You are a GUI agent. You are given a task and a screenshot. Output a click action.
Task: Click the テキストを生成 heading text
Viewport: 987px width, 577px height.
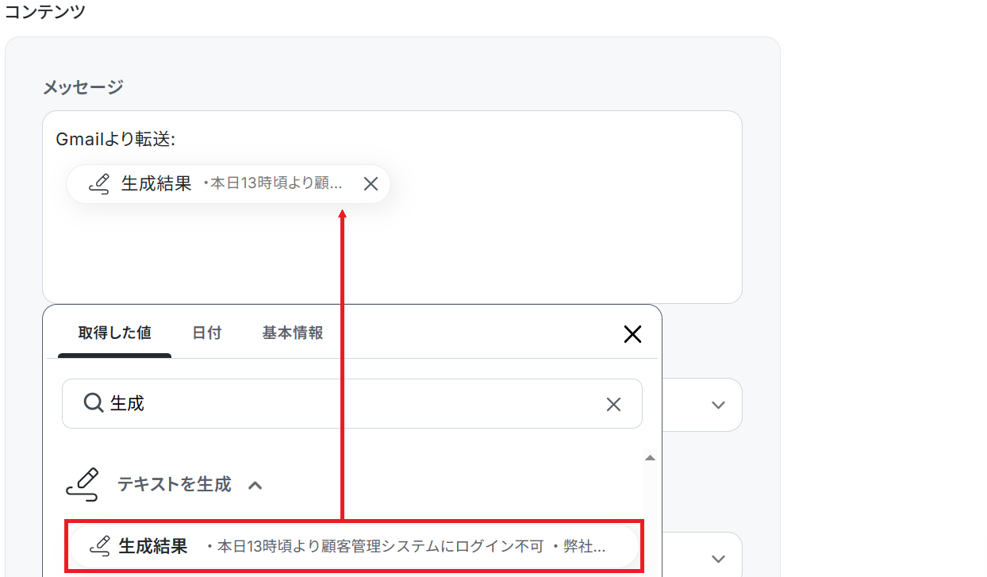click(x=175, y=484)
